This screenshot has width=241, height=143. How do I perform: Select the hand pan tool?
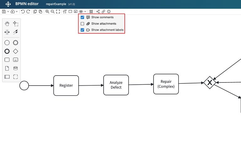pyautogui.click(x=7, y=24)
